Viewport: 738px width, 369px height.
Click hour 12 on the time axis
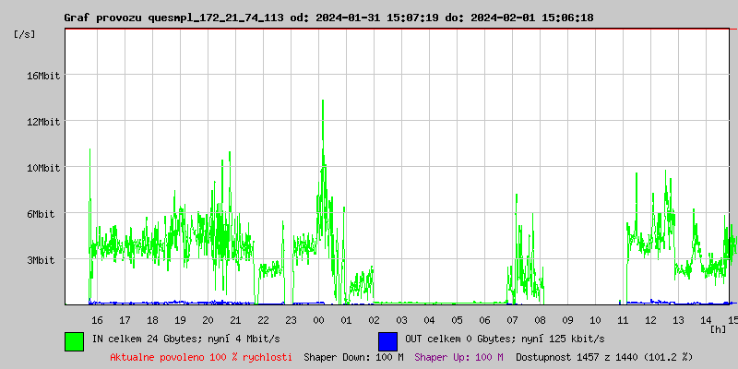pyautogui.click(x=650, y=320)
